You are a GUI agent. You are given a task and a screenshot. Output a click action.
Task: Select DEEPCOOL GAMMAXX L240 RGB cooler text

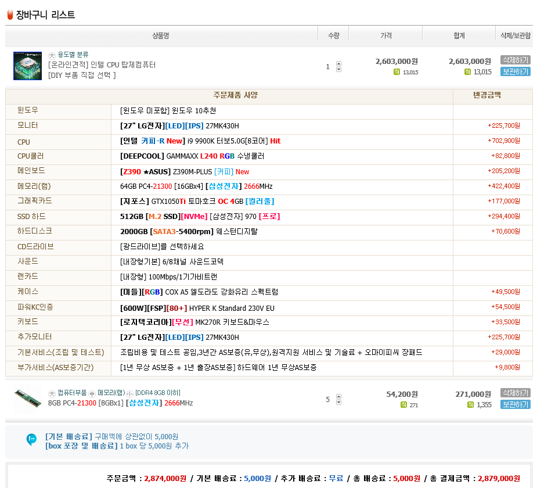[x=192, y=156]
